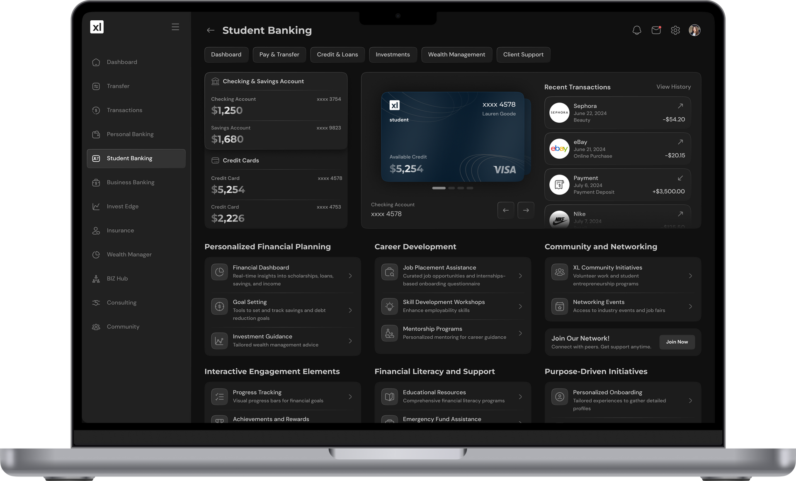Open the mail inbox icon
Viewport: 796px width, 481px height.
[x=656, y=30]
